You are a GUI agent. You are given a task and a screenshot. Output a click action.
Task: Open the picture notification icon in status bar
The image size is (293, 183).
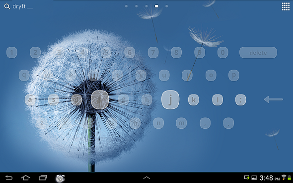pyautogui.click(x=254, y=178)
